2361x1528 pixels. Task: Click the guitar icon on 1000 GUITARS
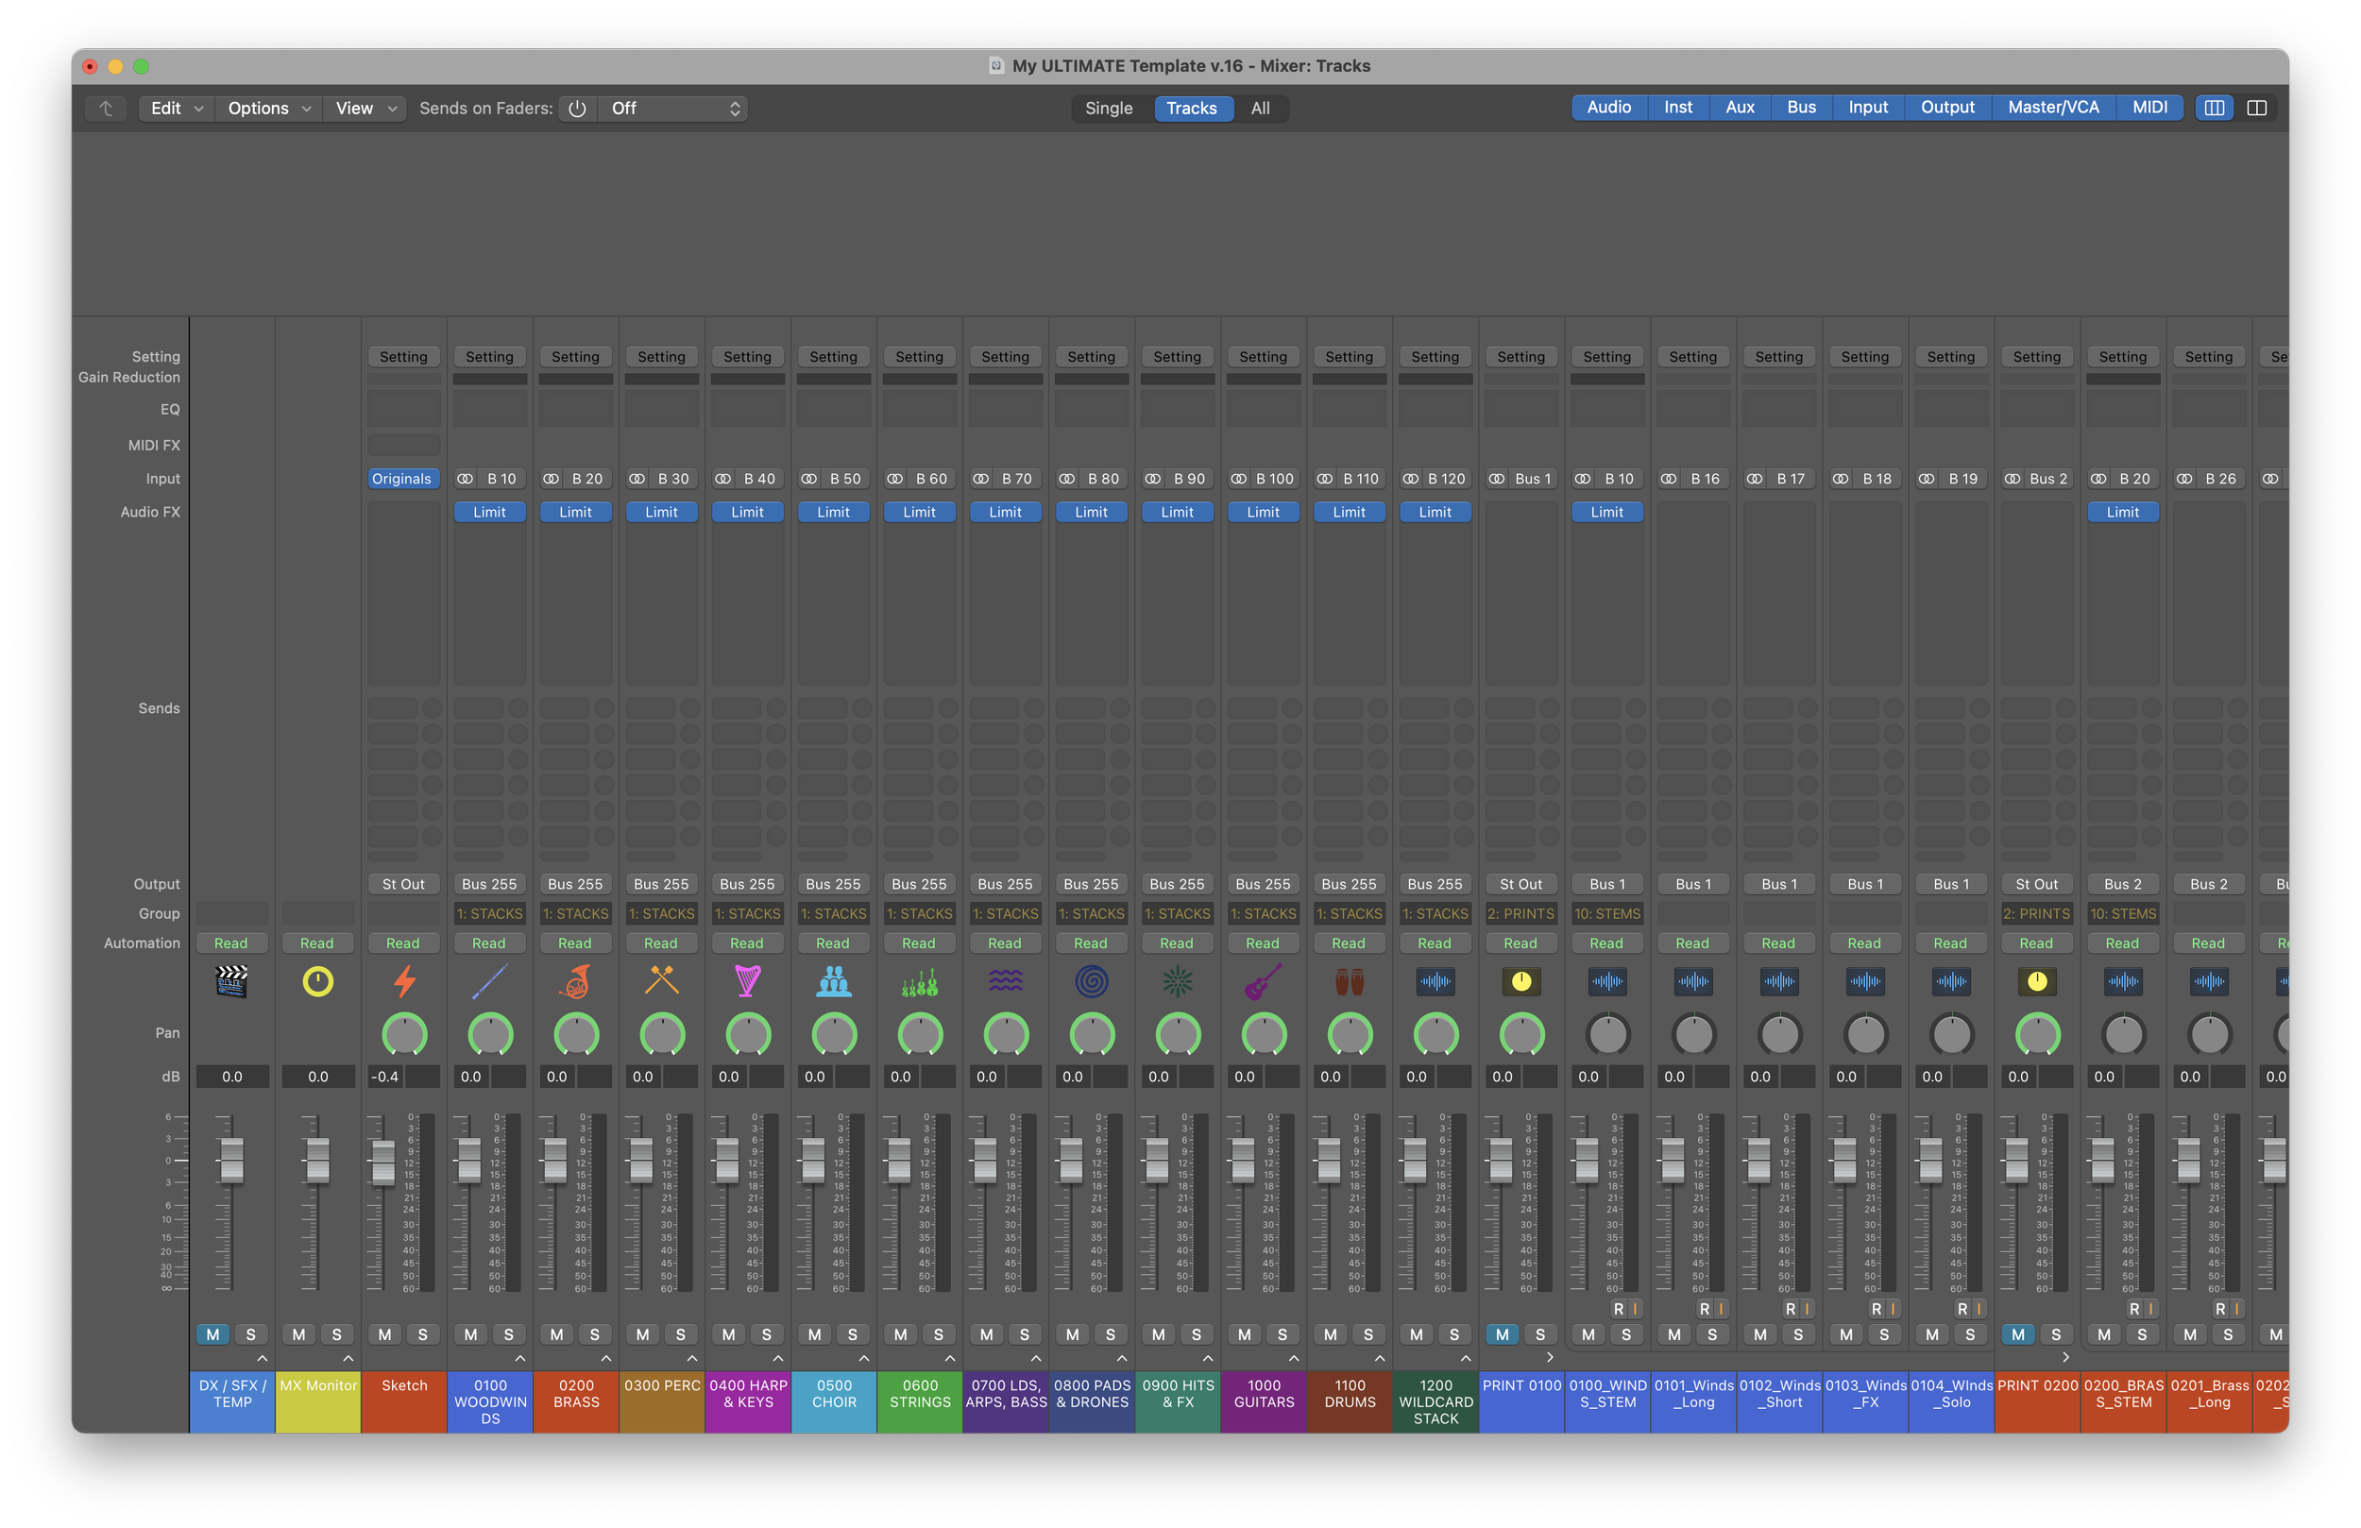pyautogui.click(x=1263, y=981)
